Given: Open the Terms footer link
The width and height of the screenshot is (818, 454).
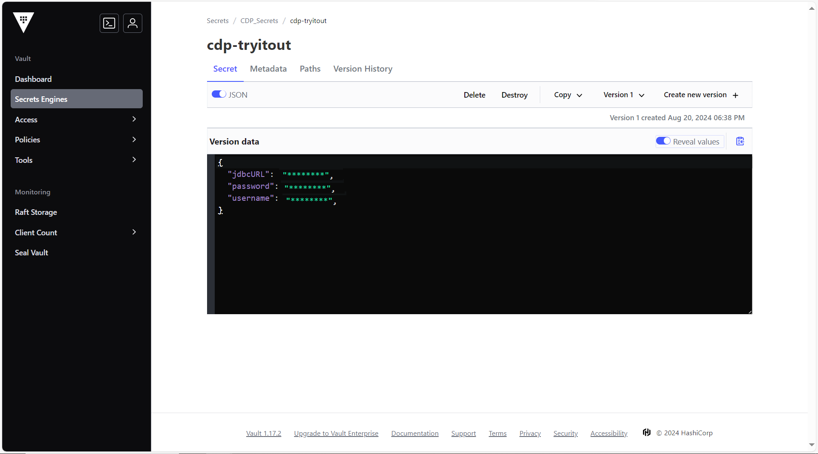Looking at the screenshot, I should click(x=498, y=433).
